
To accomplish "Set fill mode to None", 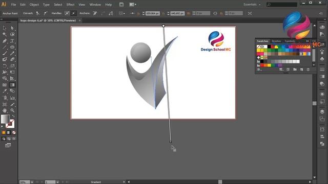I will point(14,132).
